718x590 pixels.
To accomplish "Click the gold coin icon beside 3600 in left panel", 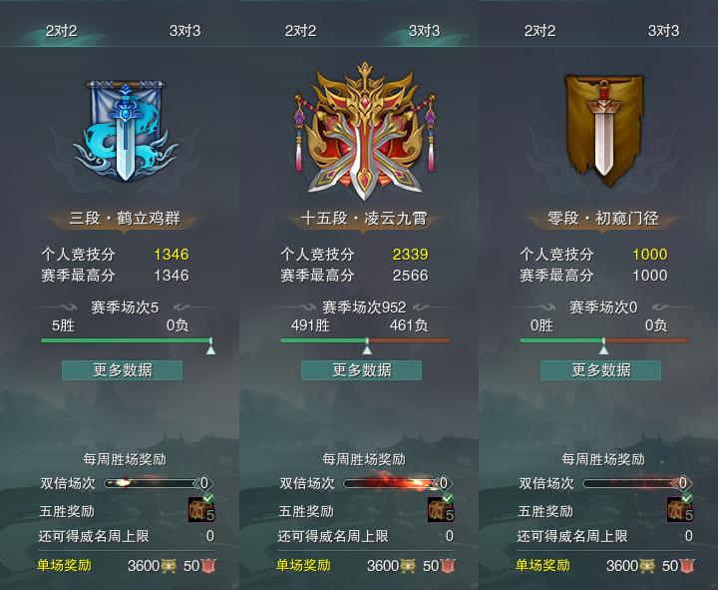I will click(x=169, y=566).
